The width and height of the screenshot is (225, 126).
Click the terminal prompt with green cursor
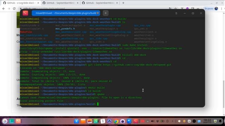59,104
